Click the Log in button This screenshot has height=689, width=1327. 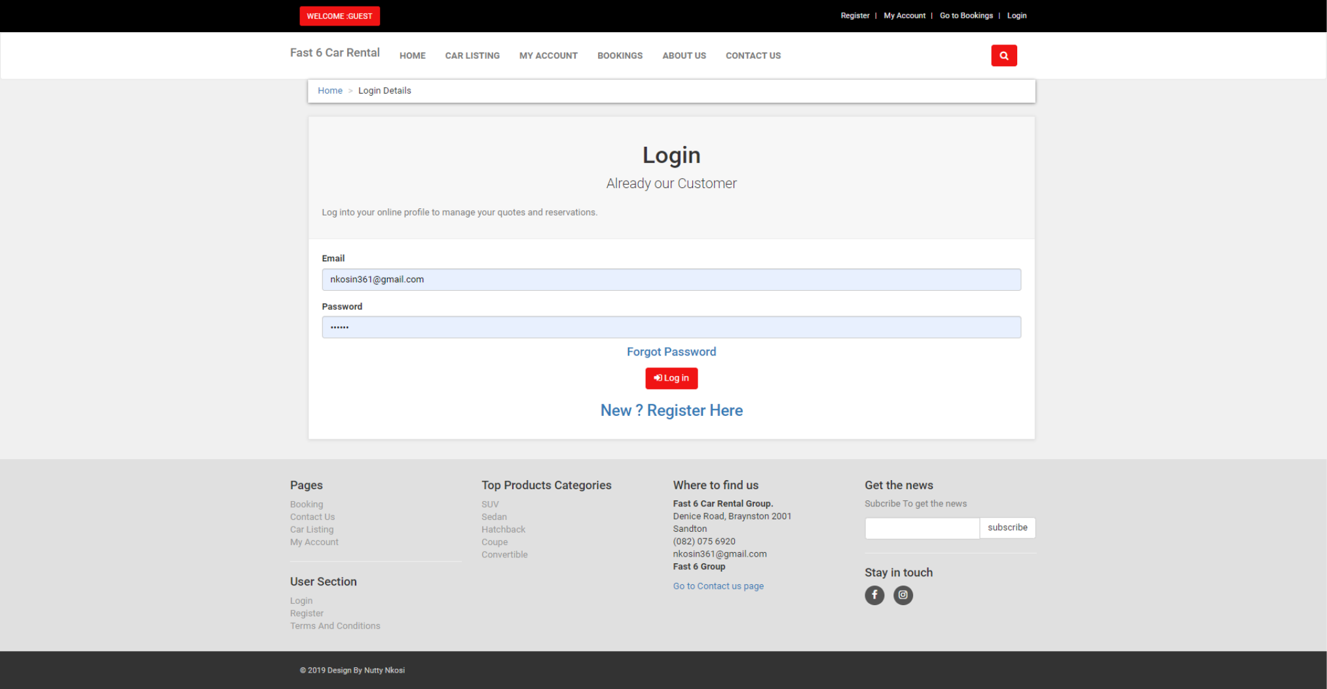(671, 378)
